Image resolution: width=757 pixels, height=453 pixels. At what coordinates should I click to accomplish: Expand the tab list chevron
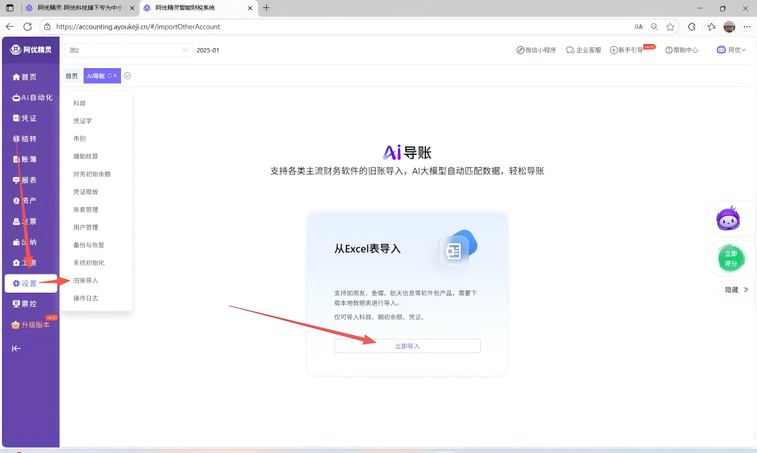point(128,75)
